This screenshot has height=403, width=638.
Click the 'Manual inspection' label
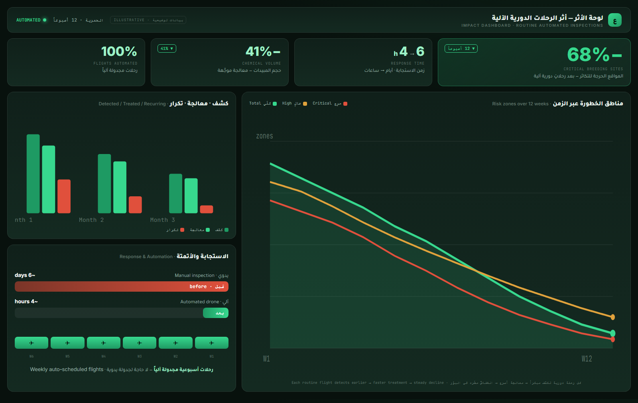(195, 275)
